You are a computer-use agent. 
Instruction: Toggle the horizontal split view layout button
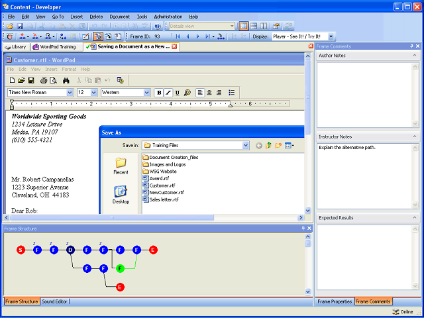pos(253,26)
